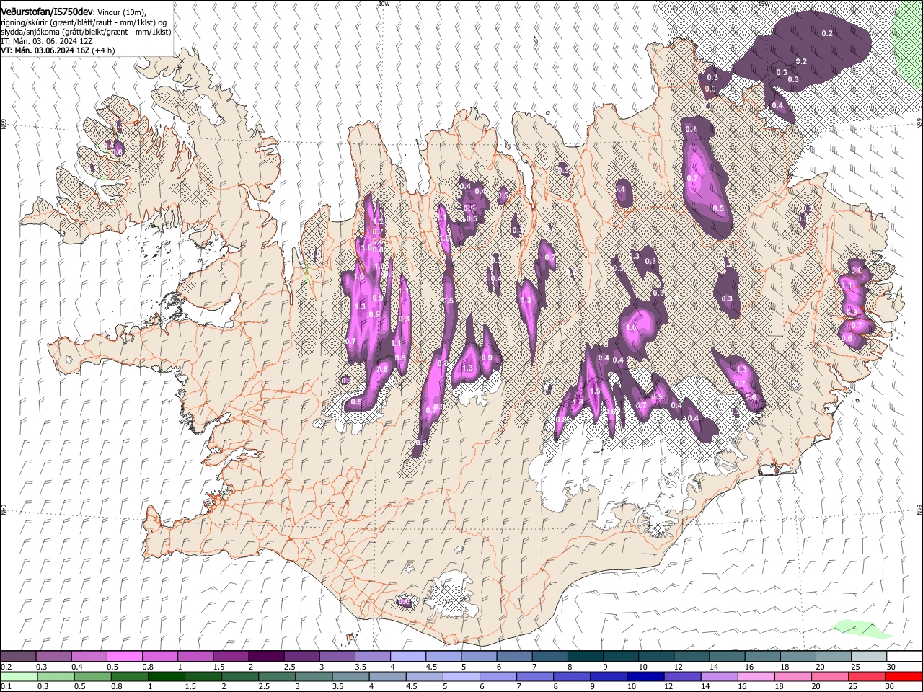Pick the light gray 25–30 swatch in top legend row
The height and width of the screenshot is (692, 923).
pyautogui.click(x=869, y=657)
